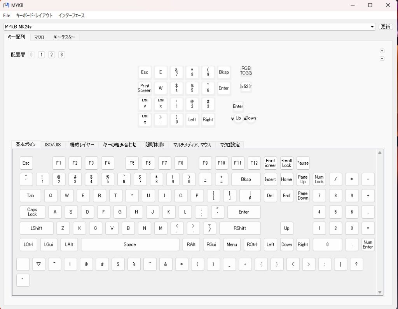Switch to the マクロ tab
The width and height of the screenshot is (398, 309).
39,37
